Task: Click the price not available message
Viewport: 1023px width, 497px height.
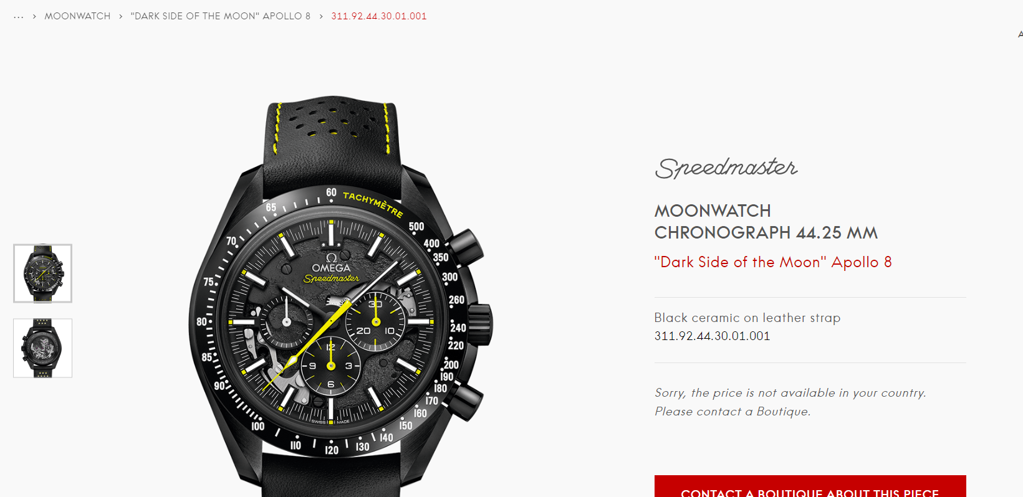Action: 790,402
